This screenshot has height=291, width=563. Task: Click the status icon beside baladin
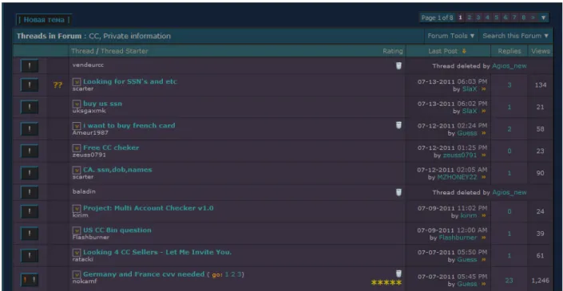click(30, 192)
